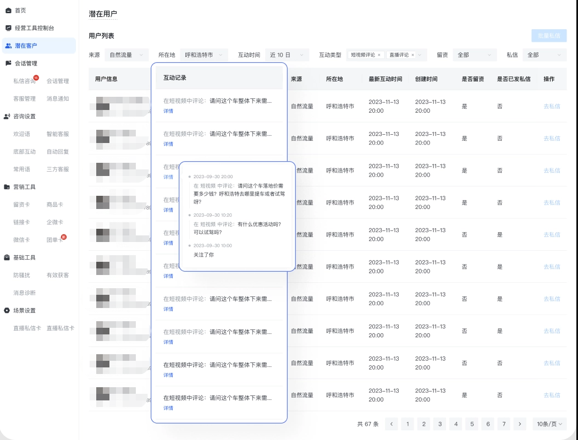Expand the 互动类型 multi-select arrow
Image resolution: width=578 pixels, height=440 pixels.
tap(420, 55)
